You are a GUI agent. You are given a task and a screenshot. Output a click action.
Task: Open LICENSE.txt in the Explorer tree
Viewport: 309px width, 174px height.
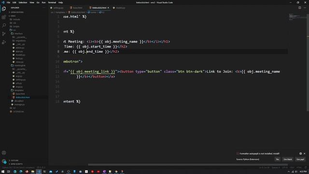(18, 112)
